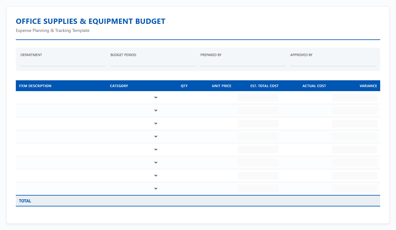Image resolution: width=396 pixels, height=230 pixels.
Task: Open the Category dropdown in the first row
Action: 134,97
